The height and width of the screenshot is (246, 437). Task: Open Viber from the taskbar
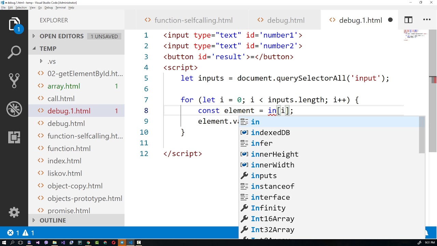(46, 243)
